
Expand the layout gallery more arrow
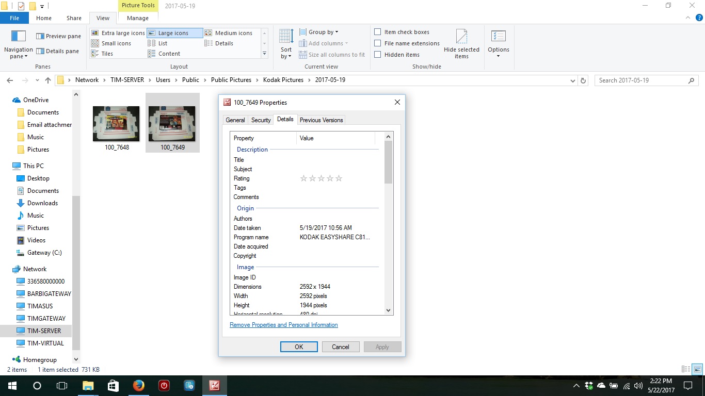click(x=264, y=54)
